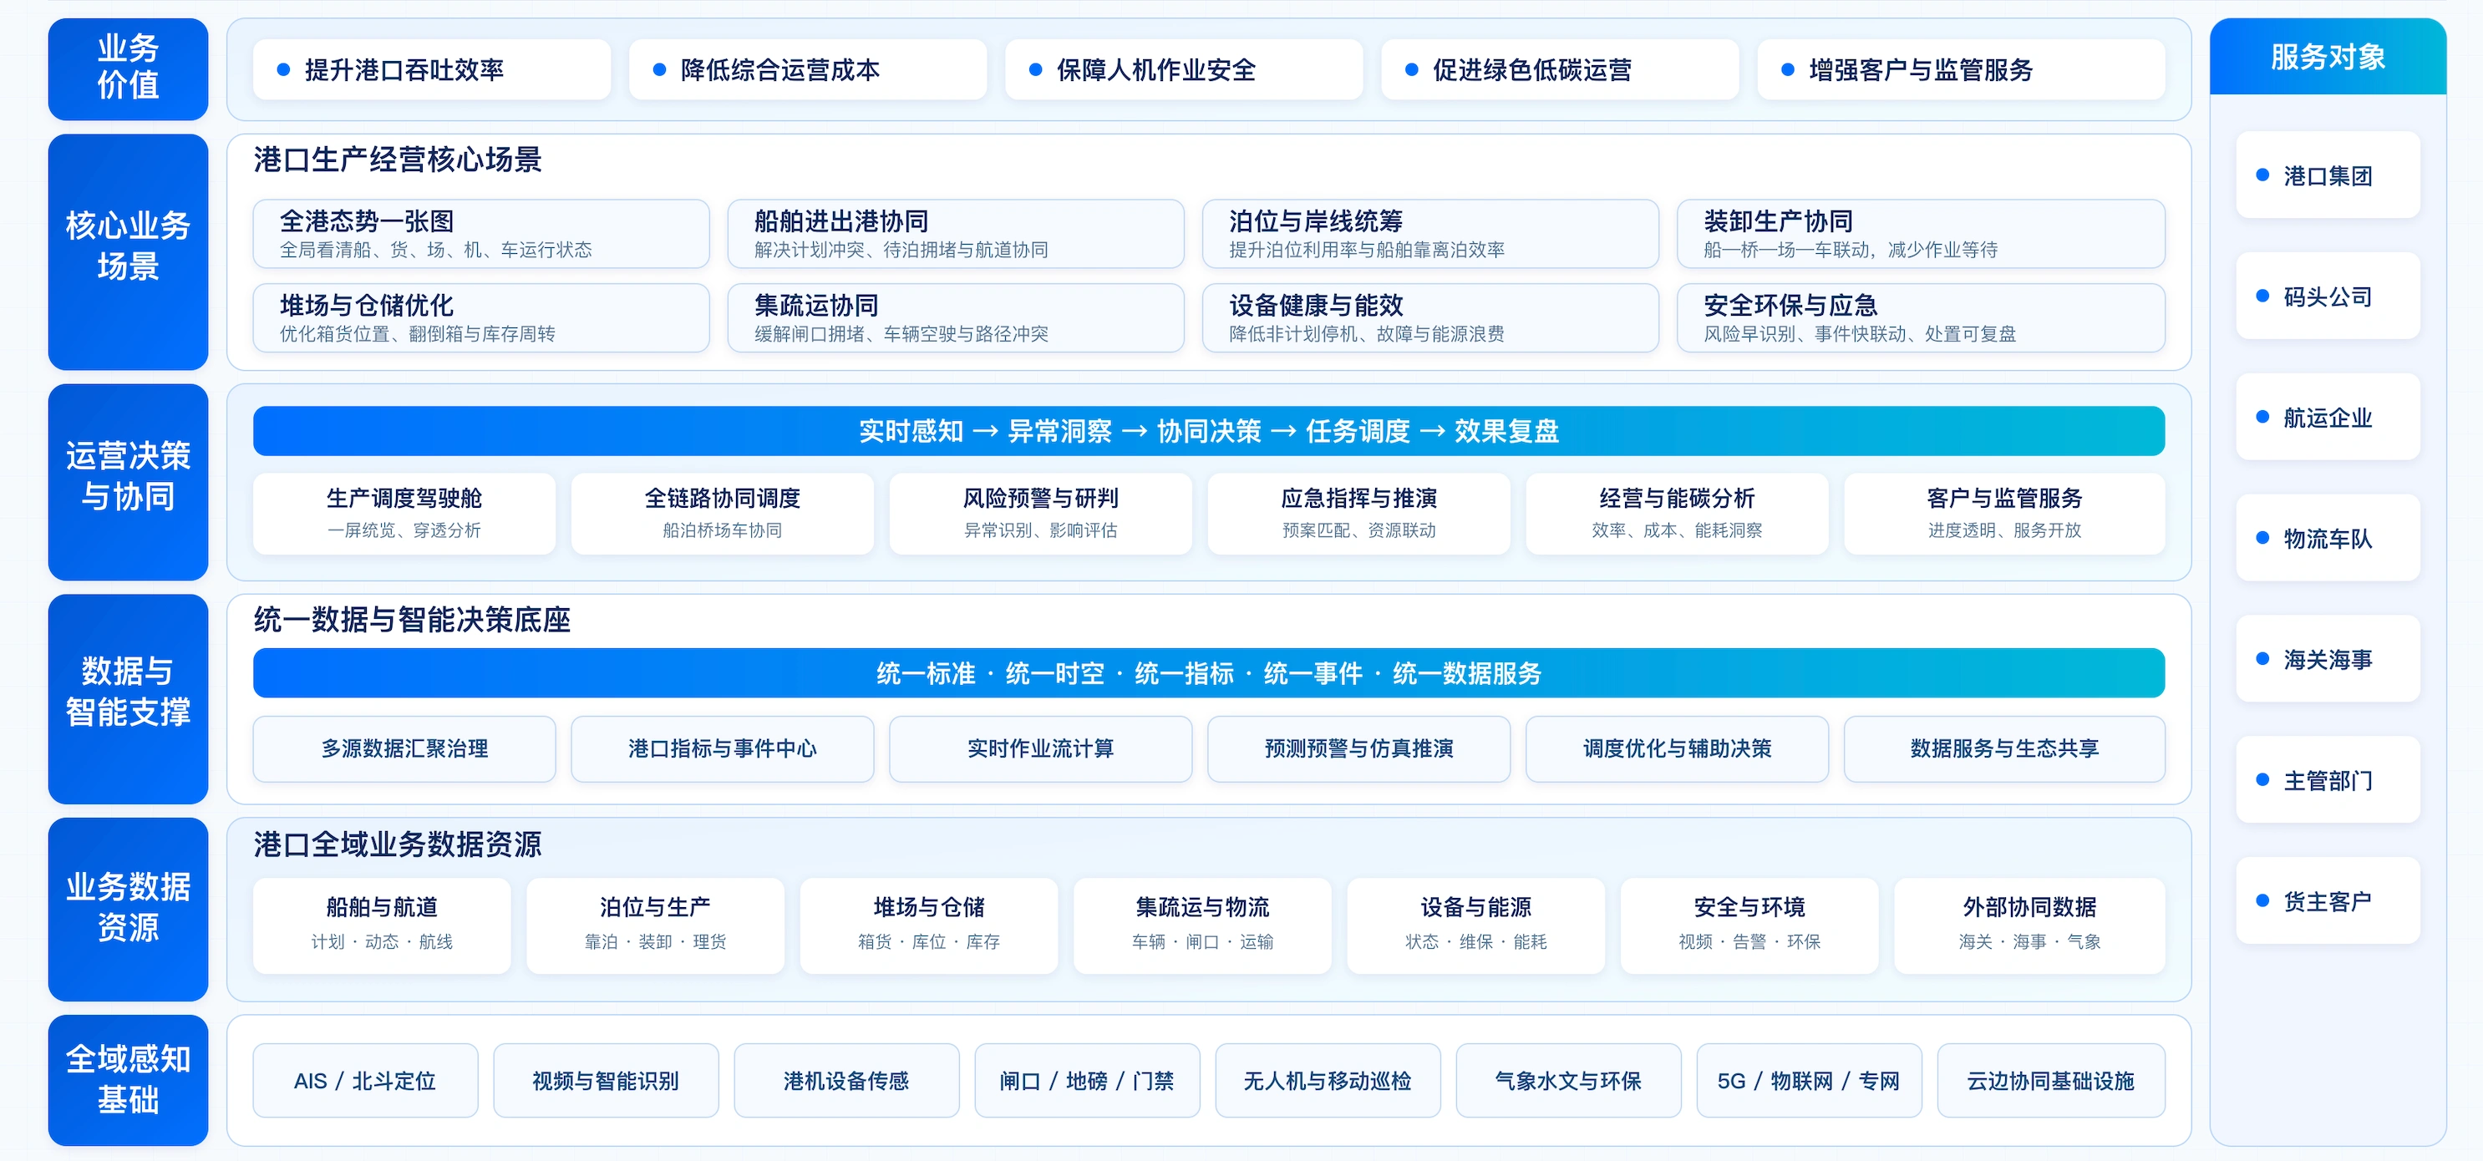Select 主管部门 in service objects
The image size is (2483, 1161).
tap(2328, 779)
